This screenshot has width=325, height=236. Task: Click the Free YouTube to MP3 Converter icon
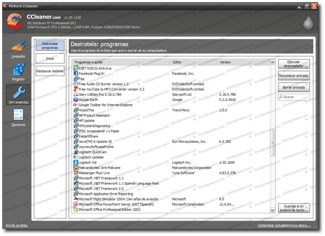[x=76, y=89]
